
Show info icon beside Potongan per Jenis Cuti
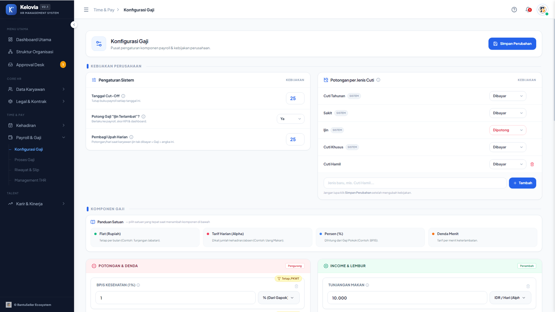click(x=378, y=80)
